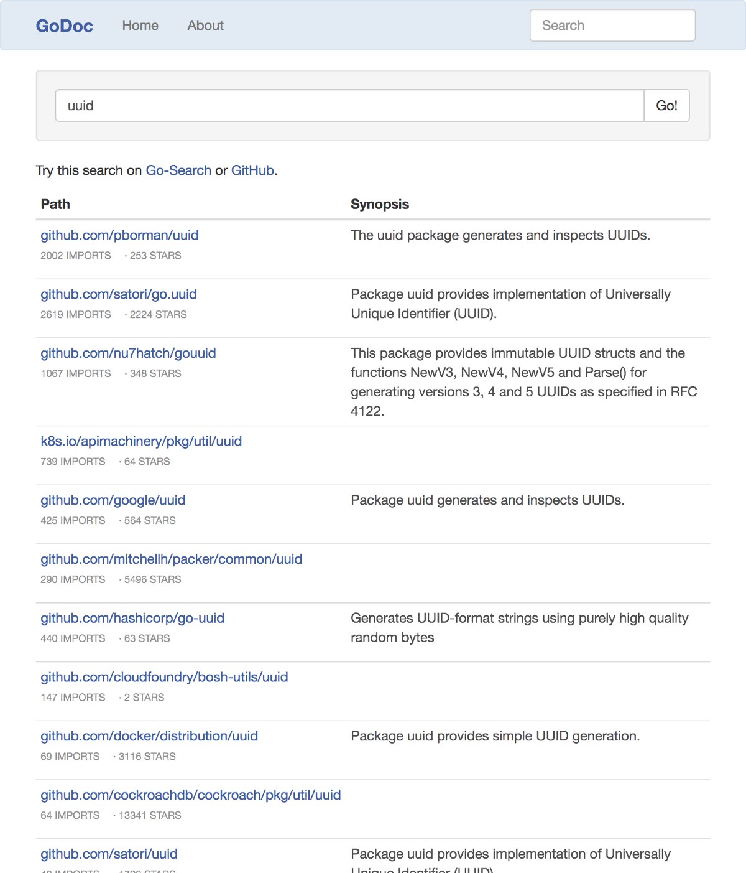Open github.com/hashicorp/go-uuid package
Viewport: 746px width, 873px height.
coord(132,619)
